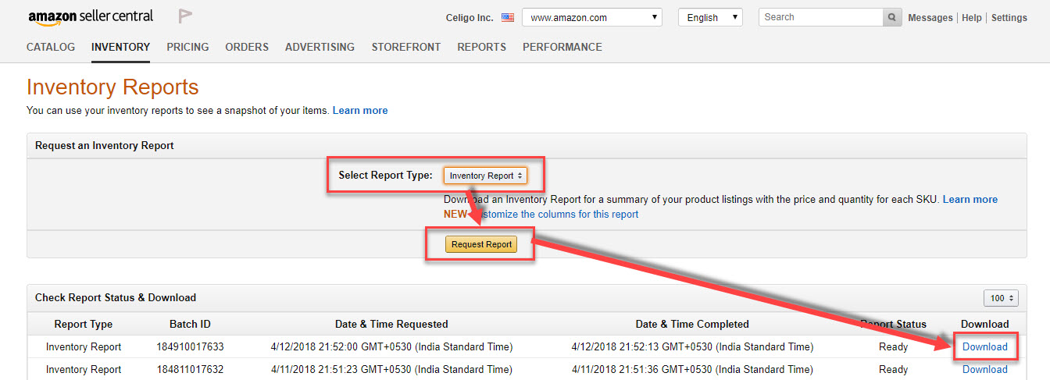
Task: Open Messages link in header
Action: [930, 18]
